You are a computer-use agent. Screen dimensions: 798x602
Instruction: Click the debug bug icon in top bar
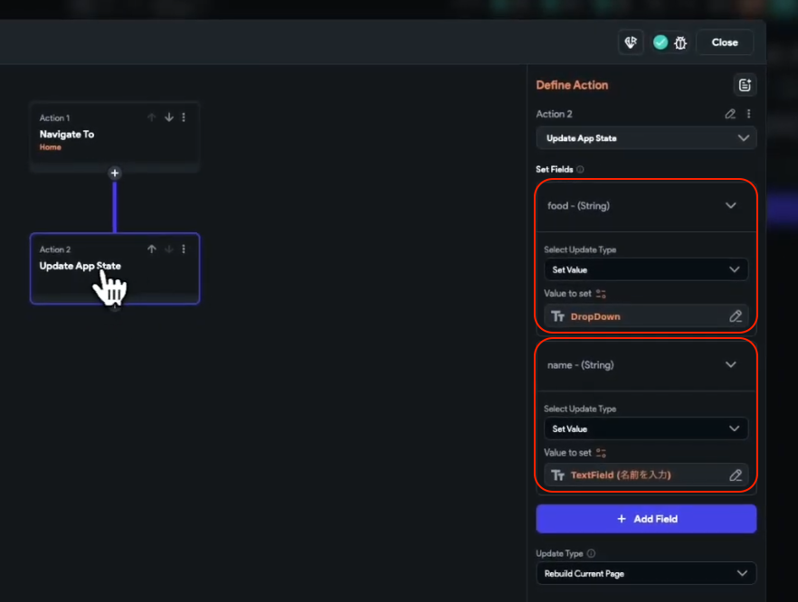pos(680,42)
